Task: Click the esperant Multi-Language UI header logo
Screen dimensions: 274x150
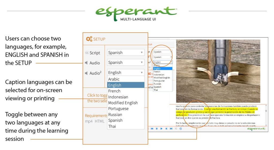Action: [136, 14]
